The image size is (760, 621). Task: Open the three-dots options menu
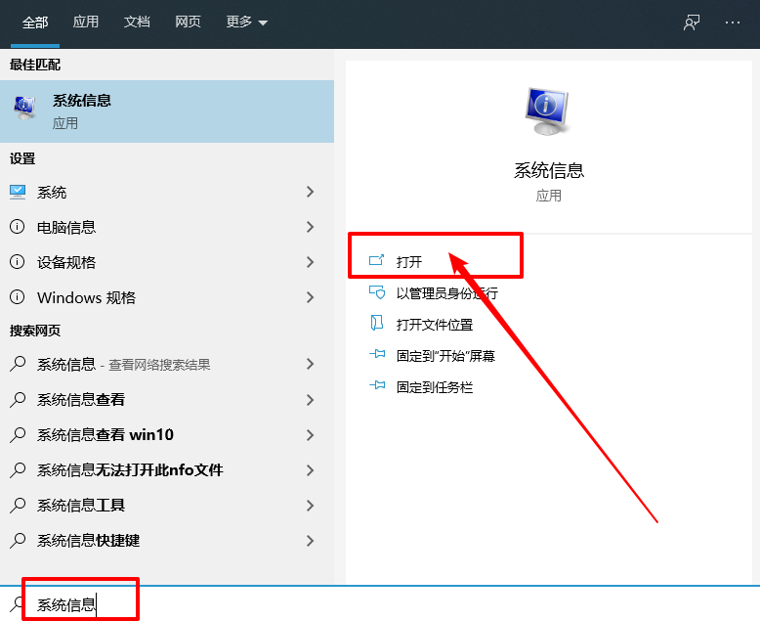coord(733,22)
